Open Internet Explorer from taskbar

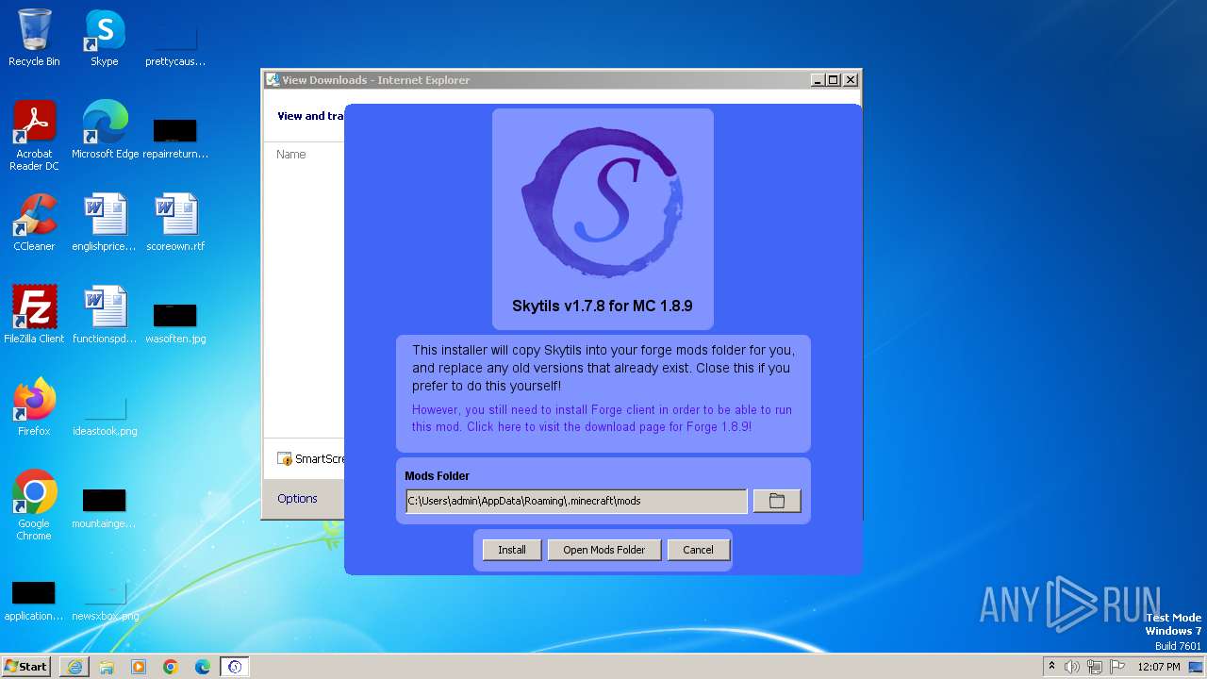pos(74,667)
